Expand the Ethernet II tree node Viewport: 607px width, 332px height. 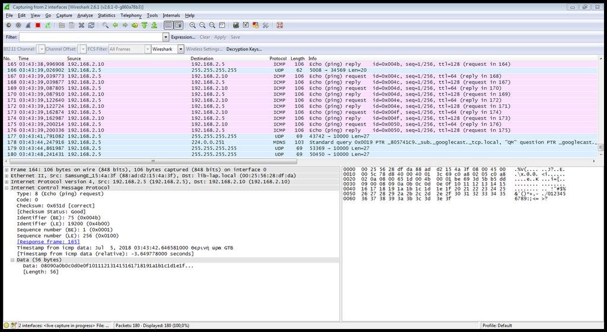click(7, 175)
